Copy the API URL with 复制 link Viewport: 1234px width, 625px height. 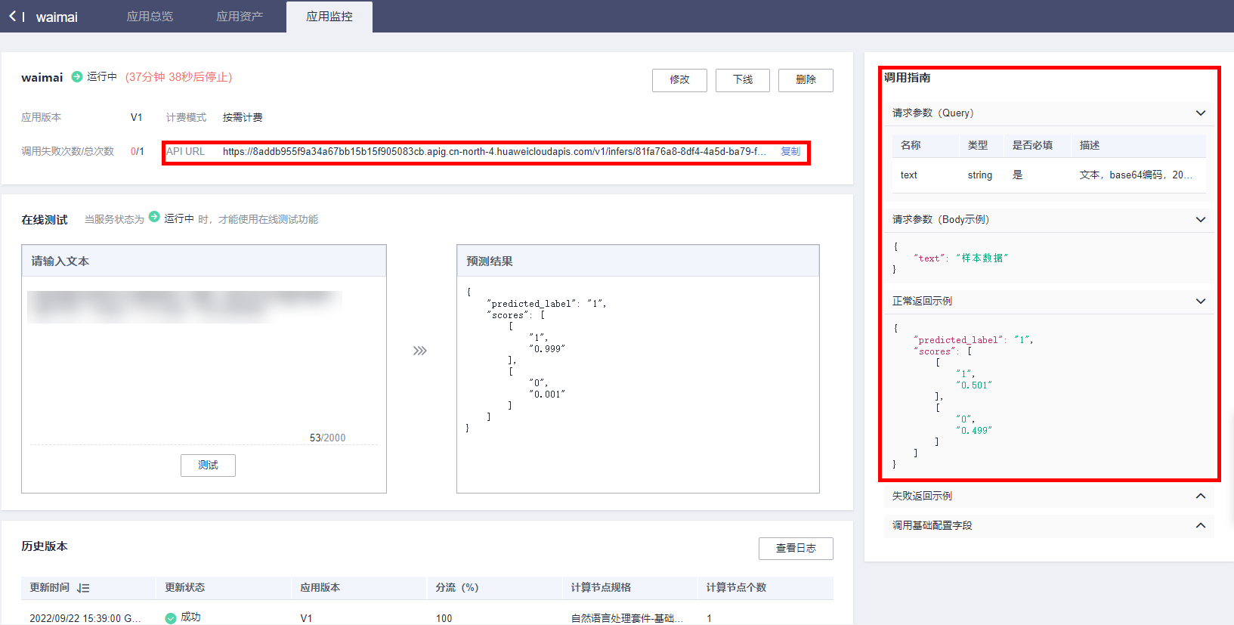pyautogui.click(x=790, y=152)
